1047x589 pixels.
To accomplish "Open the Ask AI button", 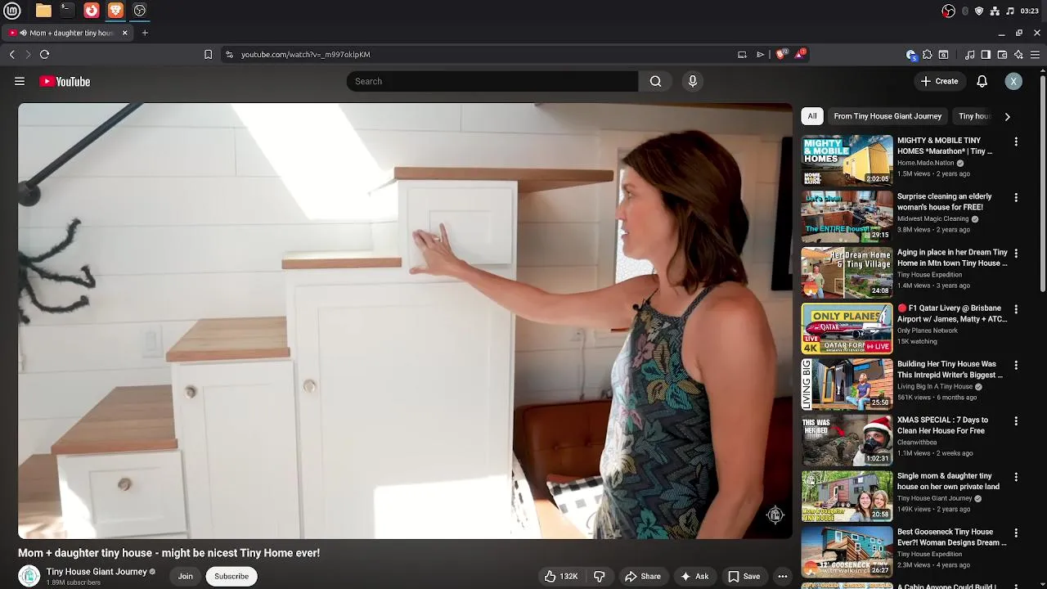I will tap(694, 576).
